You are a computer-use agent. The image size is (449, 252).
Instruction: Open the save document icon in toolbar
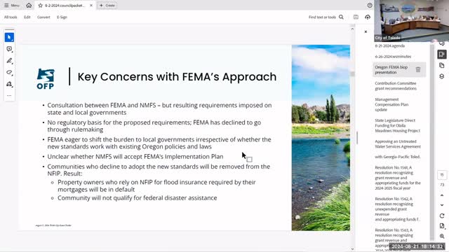pos(356,17)
